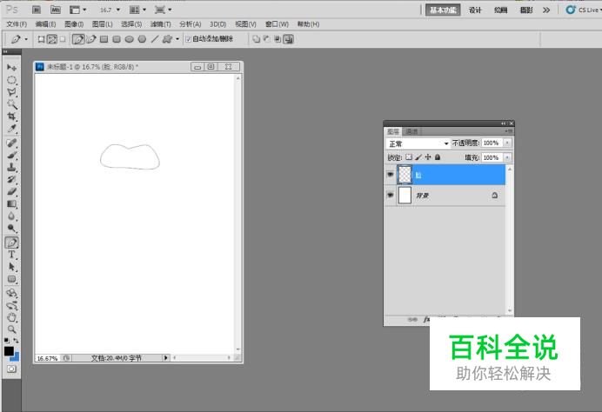Image resolution: width=602 pixels, height=412 pixels.
Task: Open the 滤镜(T) menu
Action: coord(160,24)
